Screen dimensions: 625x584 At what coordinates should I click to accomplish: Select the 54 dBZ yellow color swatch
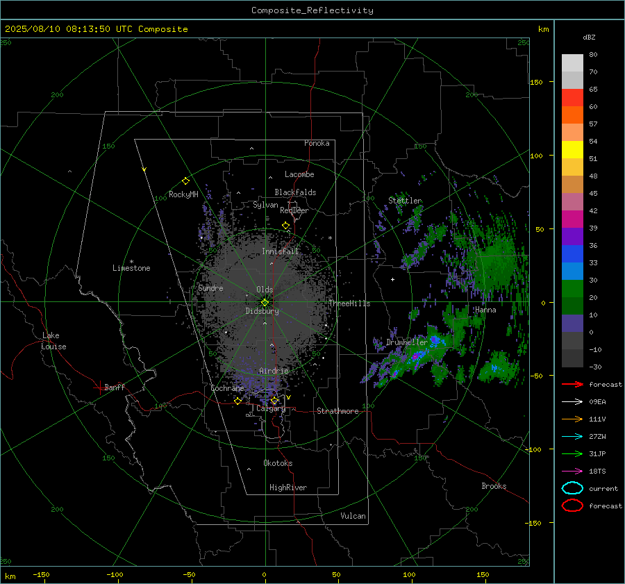[x=572, y=149]
